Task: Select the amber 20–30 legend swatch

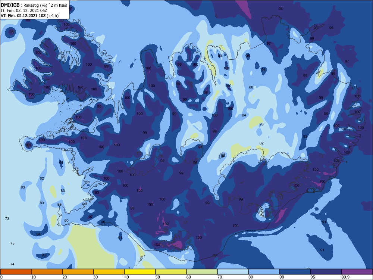Action: pyautogui.click(x=78, y=272)
